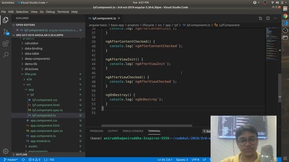Close lyf.component.ts in Open Editors list
289x162 pixels.
pyautogui.click(x=17, y=30)
